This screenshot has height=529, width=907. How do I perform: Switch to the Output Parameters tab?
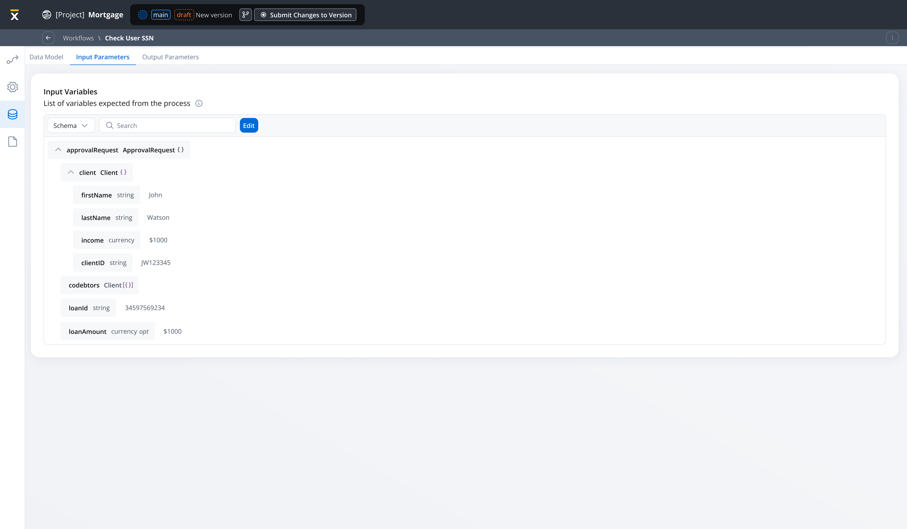[170, 57]
